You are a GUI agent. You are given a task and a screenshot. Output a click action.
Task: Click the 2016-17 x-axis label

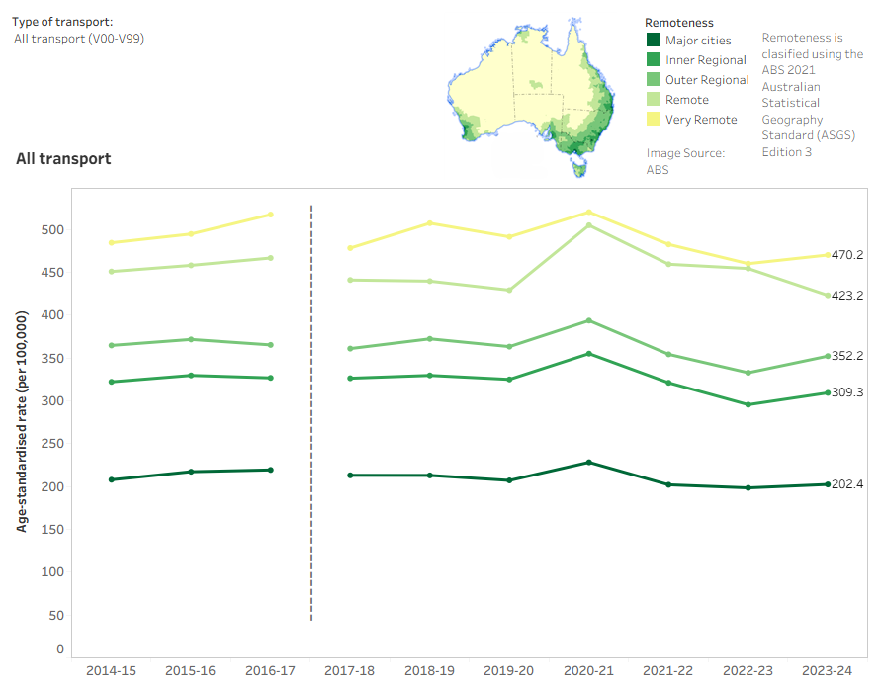pyautogui.click(x=270, y=670)
